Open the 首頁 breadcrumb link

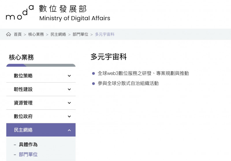(x=18, y=34)
